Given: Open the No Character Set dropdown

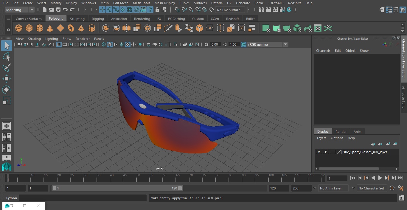Looking at the screenshot, I should [x=371, y=188].
